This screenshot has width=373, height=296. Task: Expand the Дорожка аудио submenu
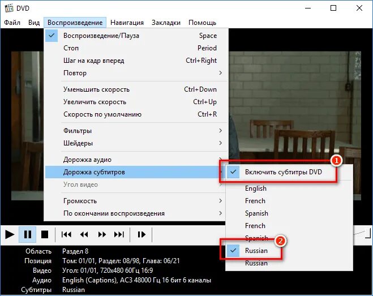tap(136, 160)
